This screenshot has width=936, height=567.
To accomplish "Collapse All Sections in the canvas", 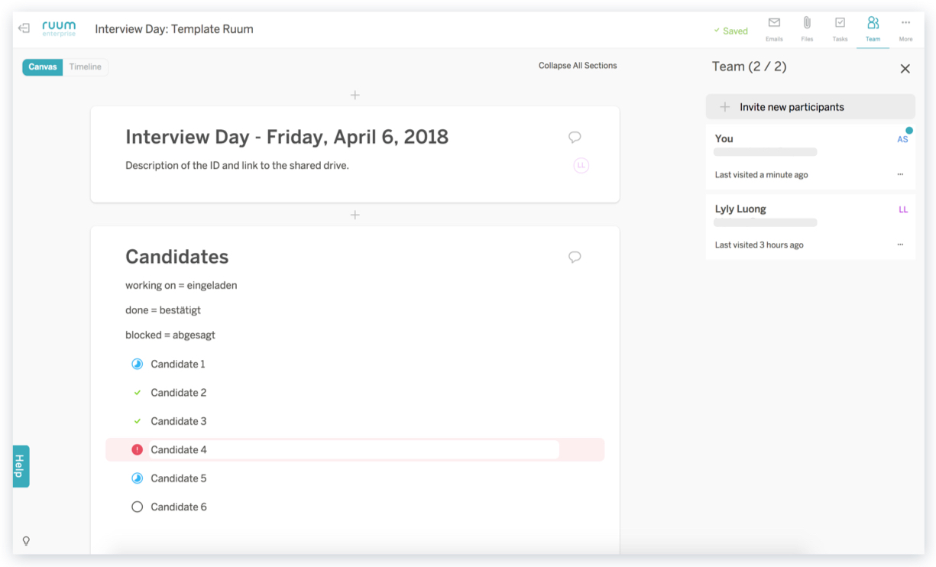I will (577, 66).
